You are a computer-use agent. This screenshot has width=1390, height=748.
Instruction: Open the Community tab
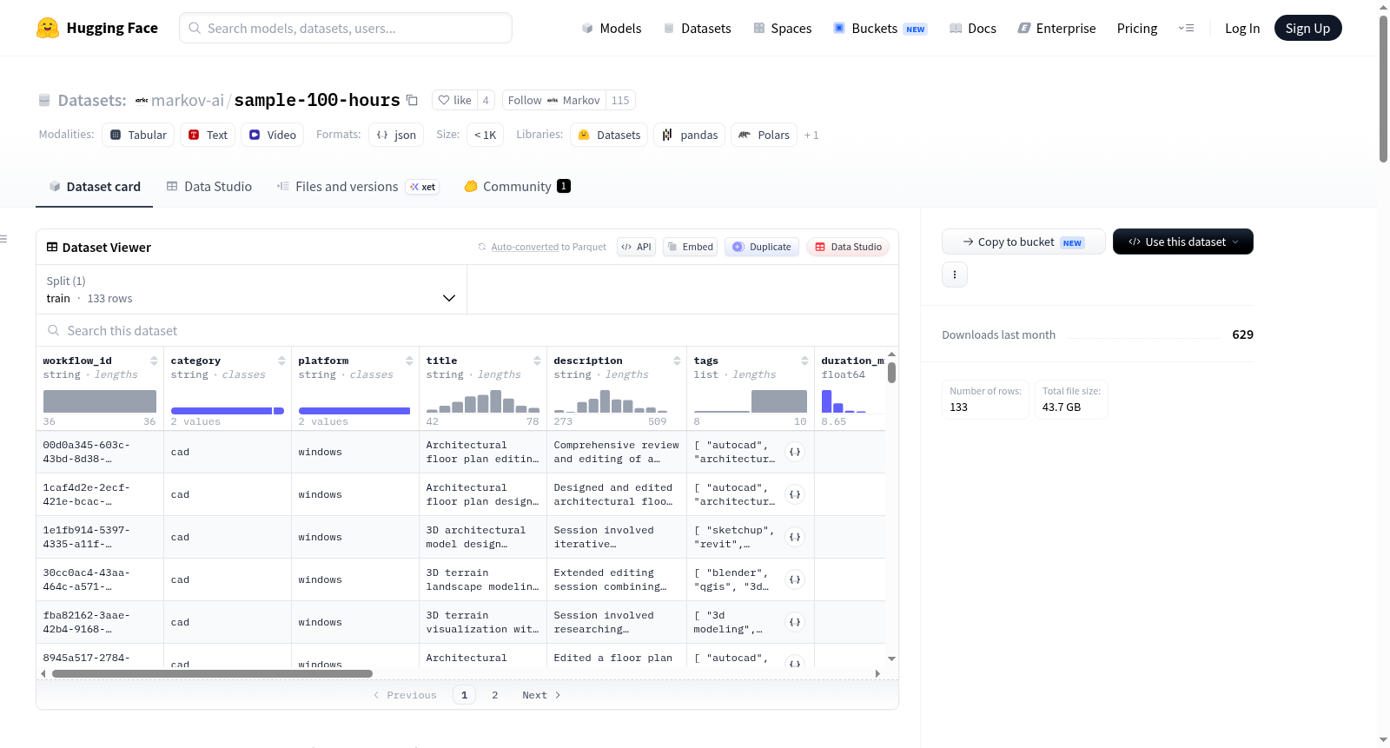517,186
